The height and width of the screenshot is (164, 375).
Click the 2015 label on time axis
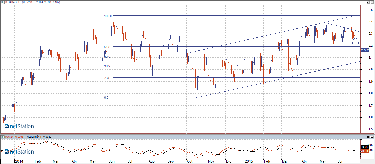point(248,162)
